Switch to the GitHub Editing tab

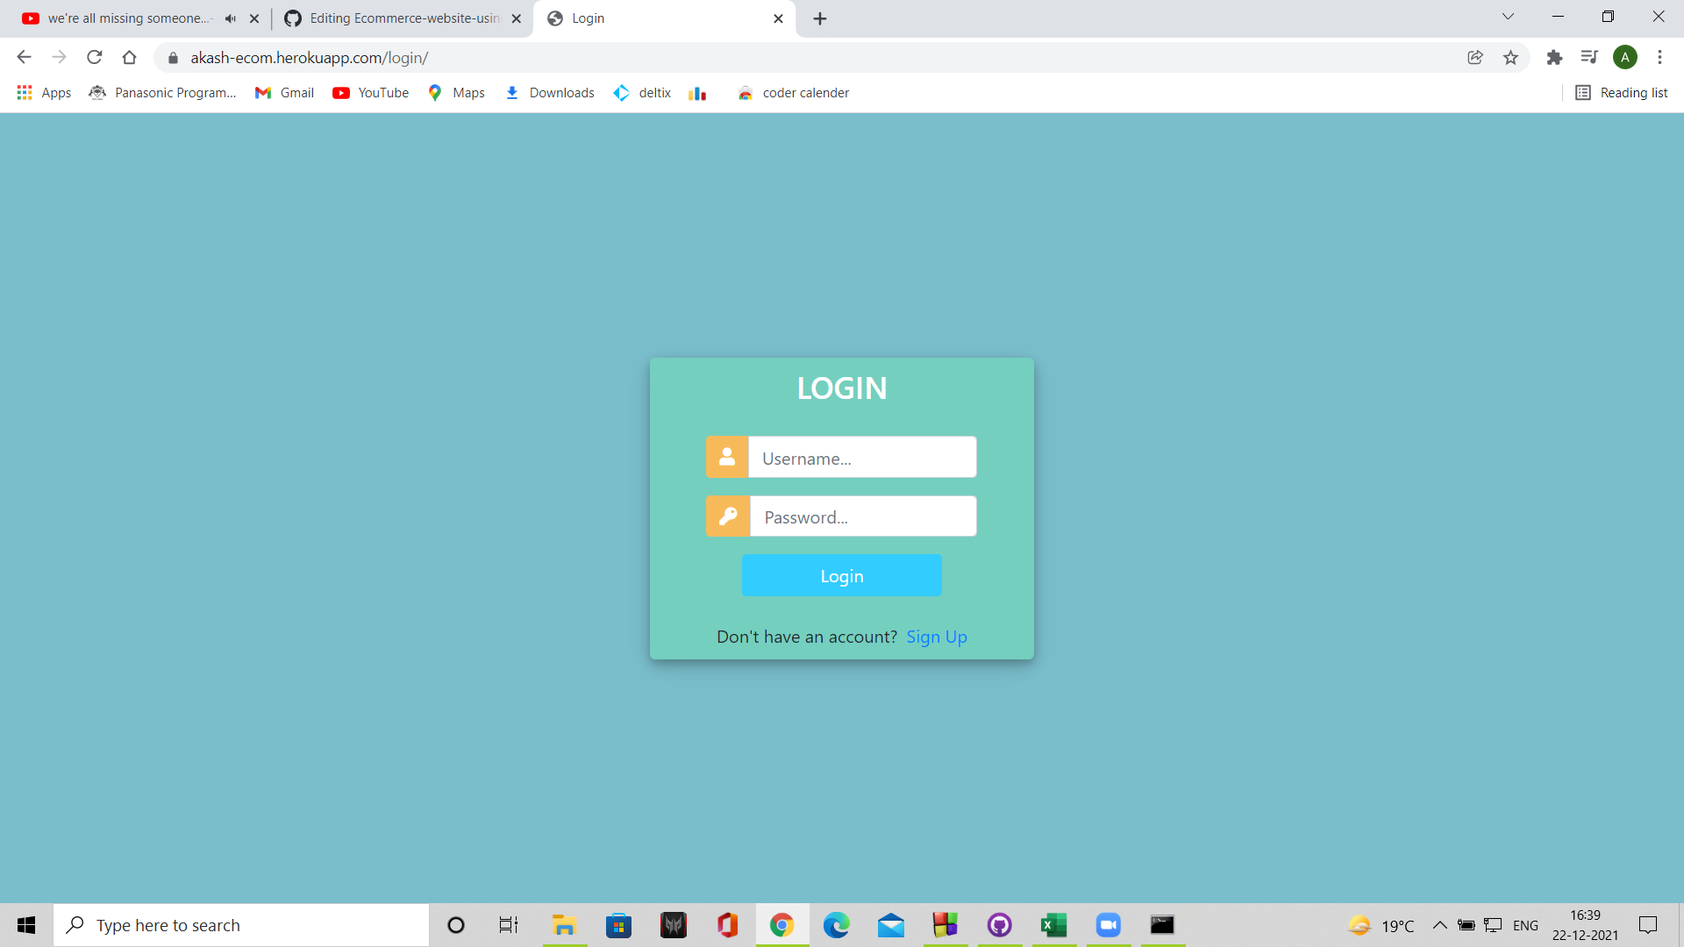(403, 18)
